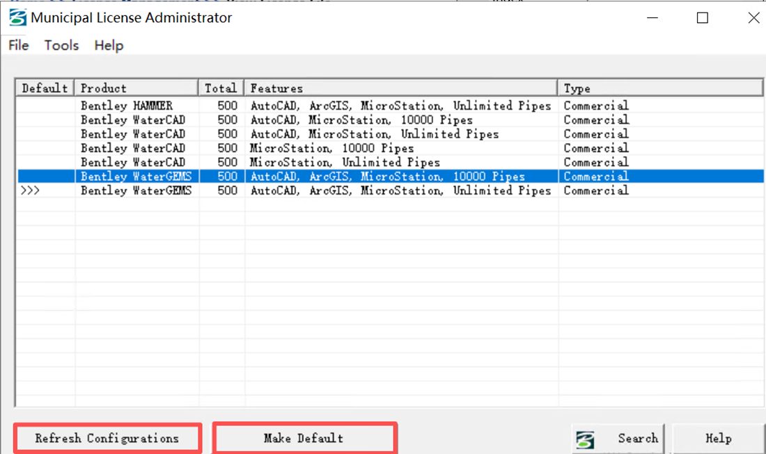Screen dimensions: 766x454
Task: Click Commercial type in highlighted WaterGEMS row
Action: (596, 176)
